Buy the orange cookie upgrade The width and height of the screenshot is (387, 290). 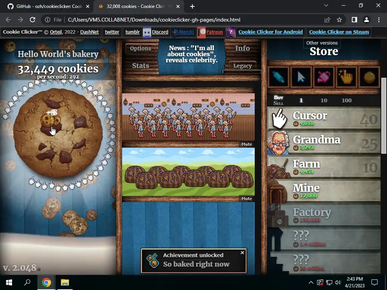369,77
